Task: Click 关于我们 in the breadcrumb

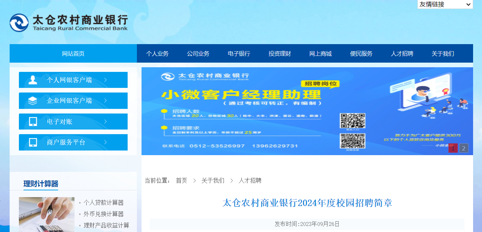Action: 213,180
